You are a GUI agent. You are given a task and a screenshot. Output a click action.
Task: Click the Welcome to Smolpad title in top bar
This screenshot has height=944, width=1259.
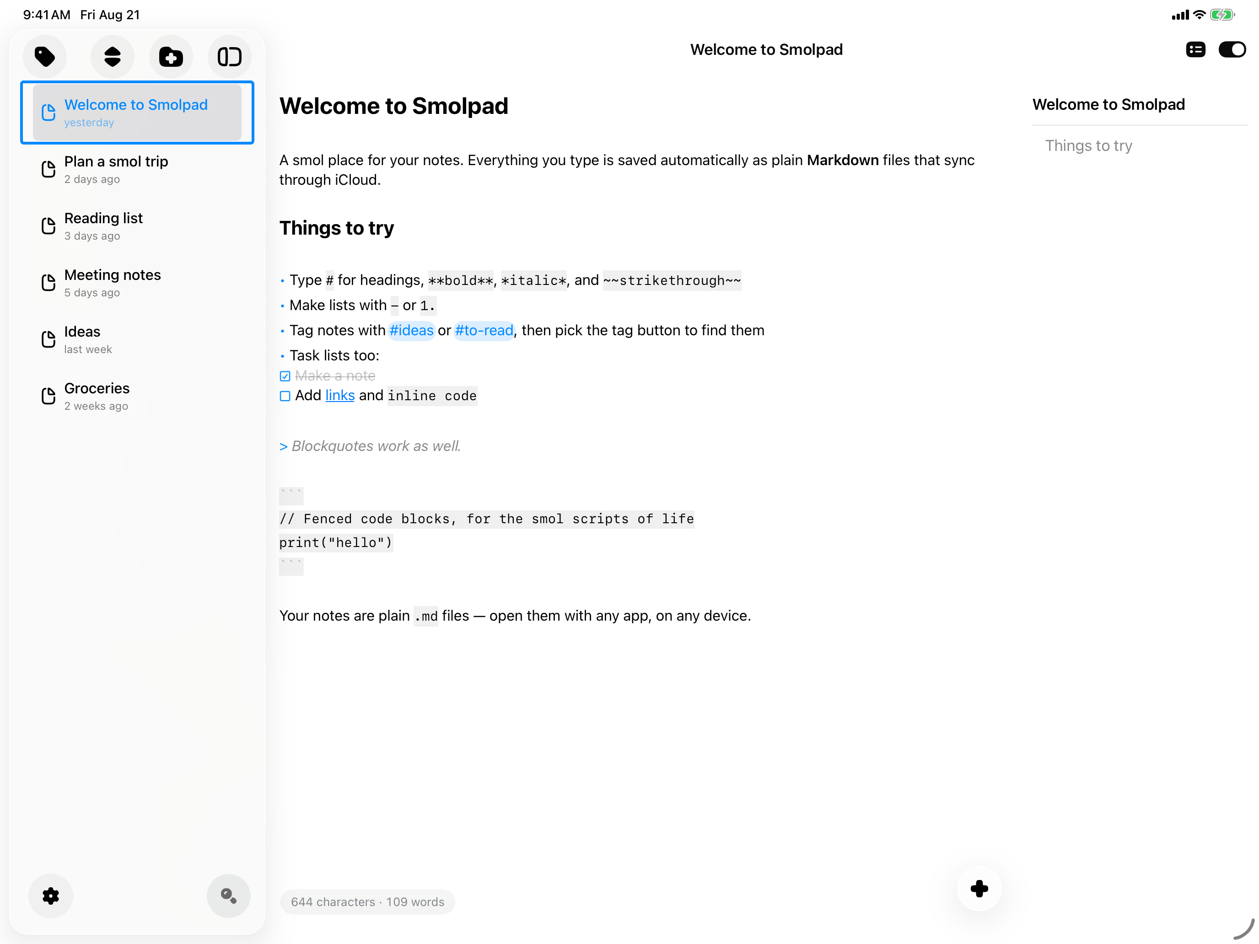coord(766,49)
